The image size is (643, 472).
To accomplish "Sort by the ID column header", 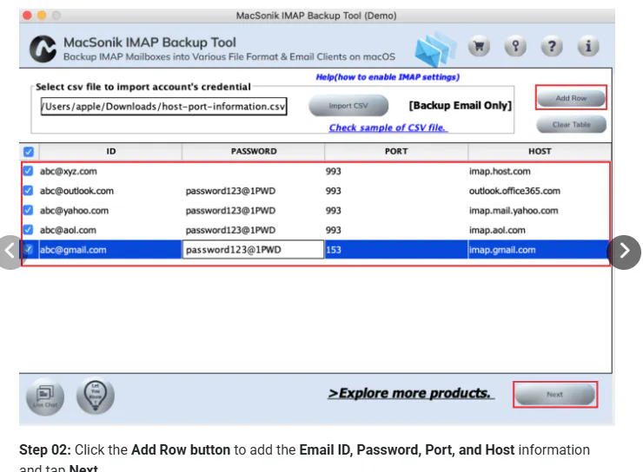I will (110, 152).
